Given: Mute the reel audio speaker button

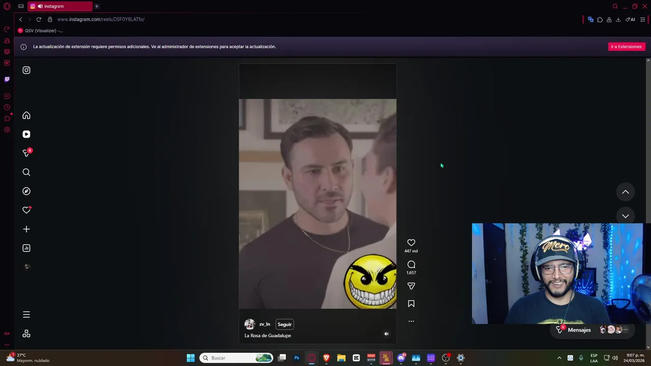Looking at the screenshot, I should click(386, 334).
